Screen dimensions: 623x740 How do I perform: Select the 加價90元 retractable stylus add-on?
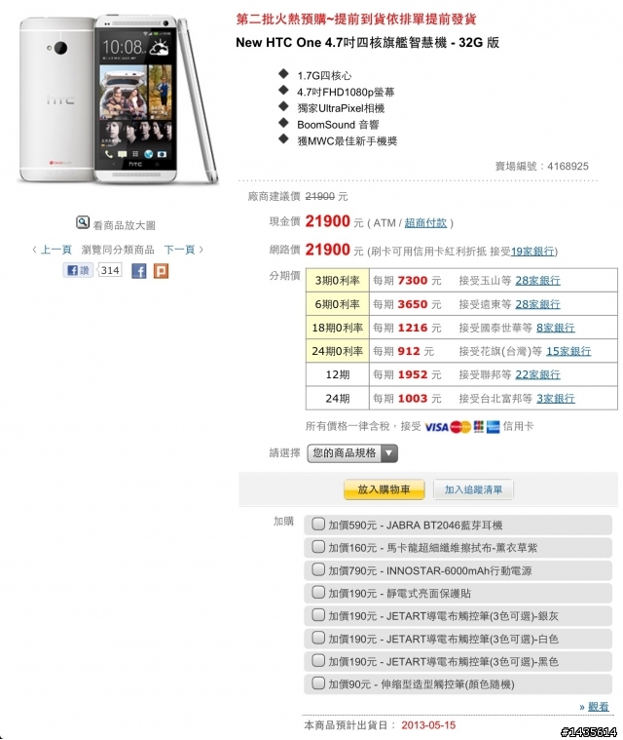(318, 682)
